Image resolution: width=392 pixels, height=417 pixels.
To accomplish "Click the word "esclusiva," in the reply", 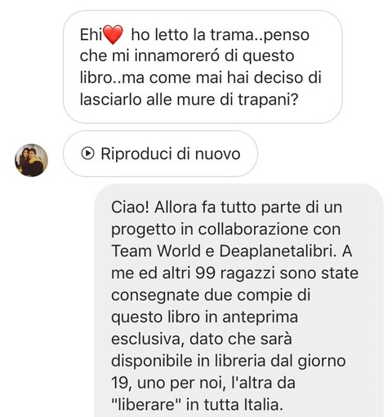I will (x=148, y=339).
